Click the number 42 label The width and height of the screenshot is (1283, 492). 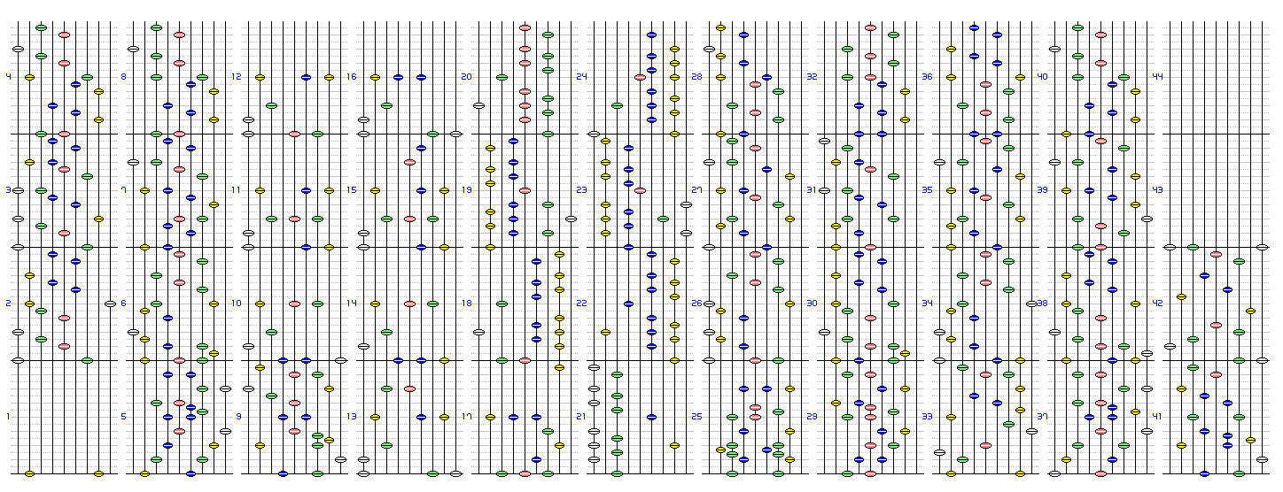(x=1157, y=304)
